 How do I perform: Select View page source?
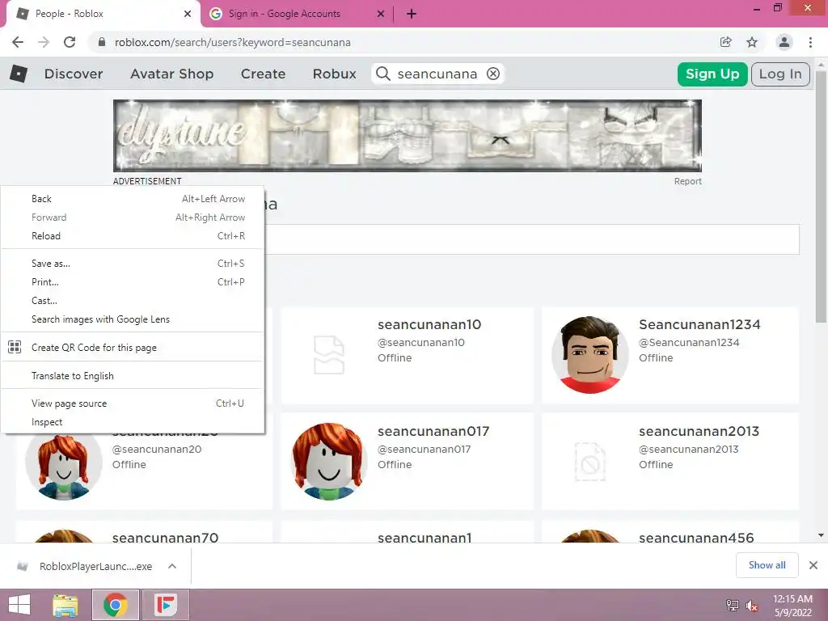point(132,403)
